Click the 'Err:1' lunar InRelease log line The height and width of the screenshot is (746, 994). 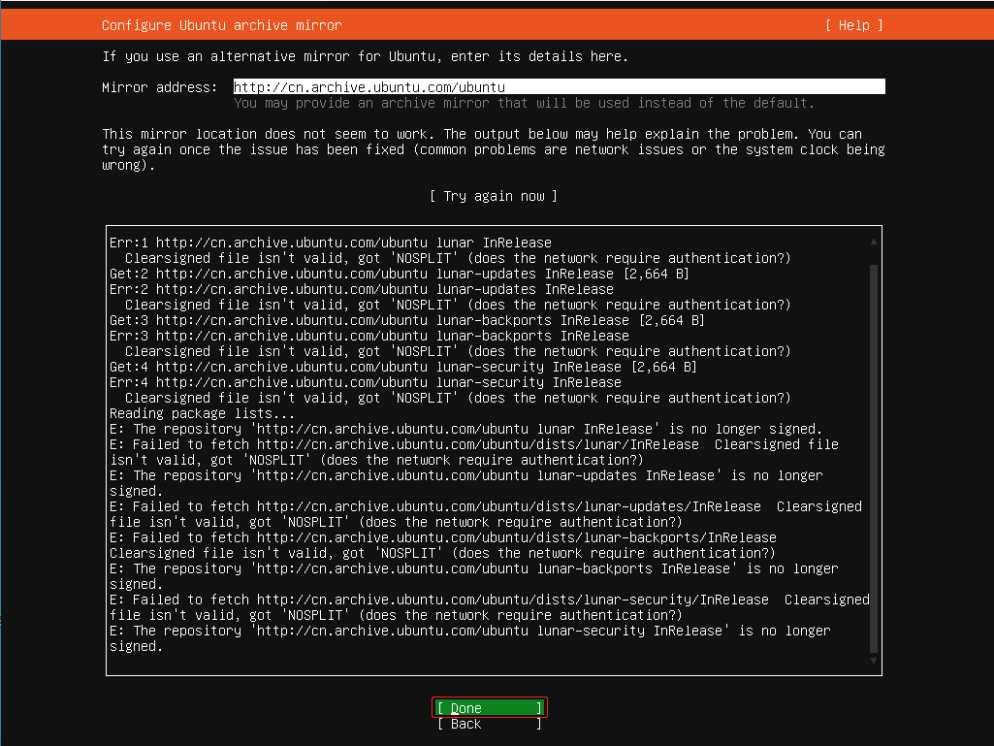point(331,243)
